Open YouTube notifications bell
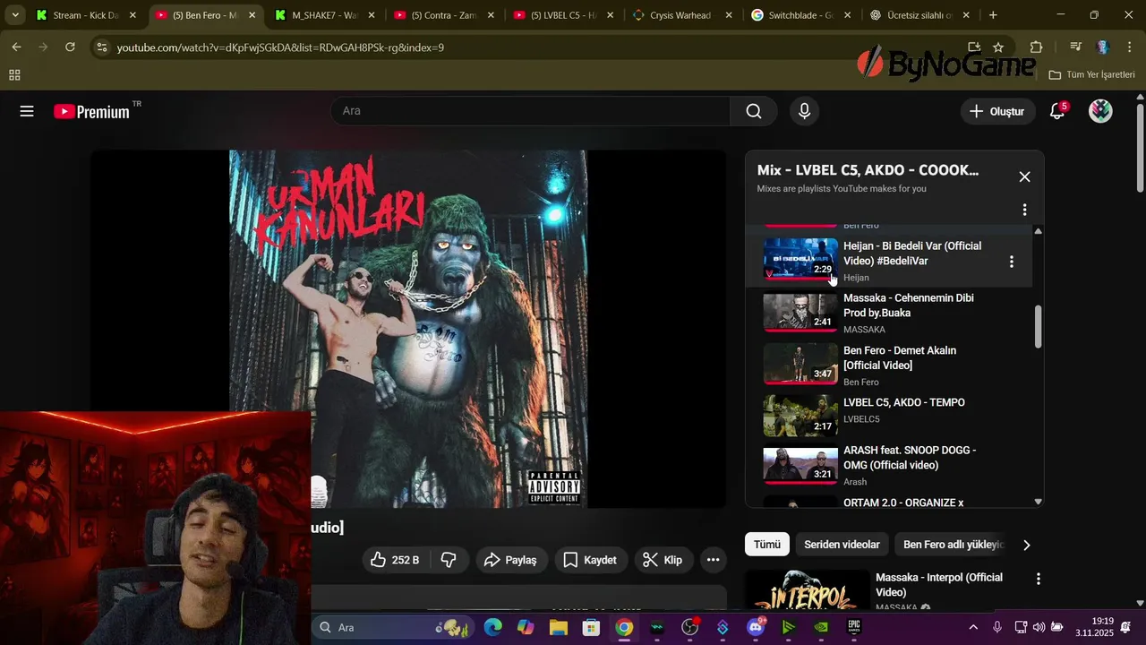Image resolution: width=1146 pixels, height=645 pixels. point(1057,111)
